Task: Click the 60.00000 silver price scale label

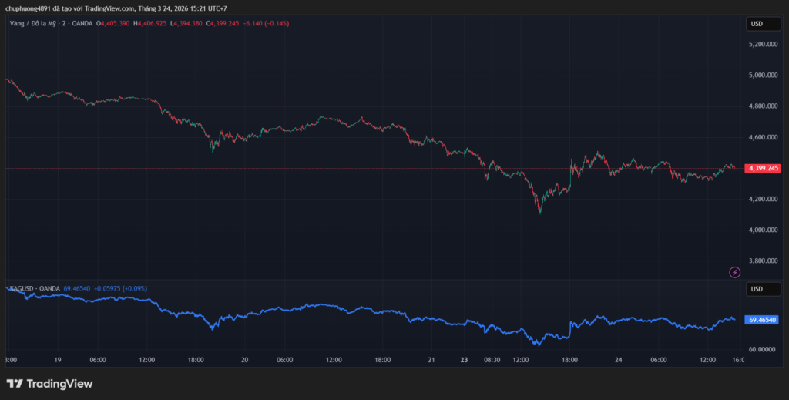Action: coord(762,349)
